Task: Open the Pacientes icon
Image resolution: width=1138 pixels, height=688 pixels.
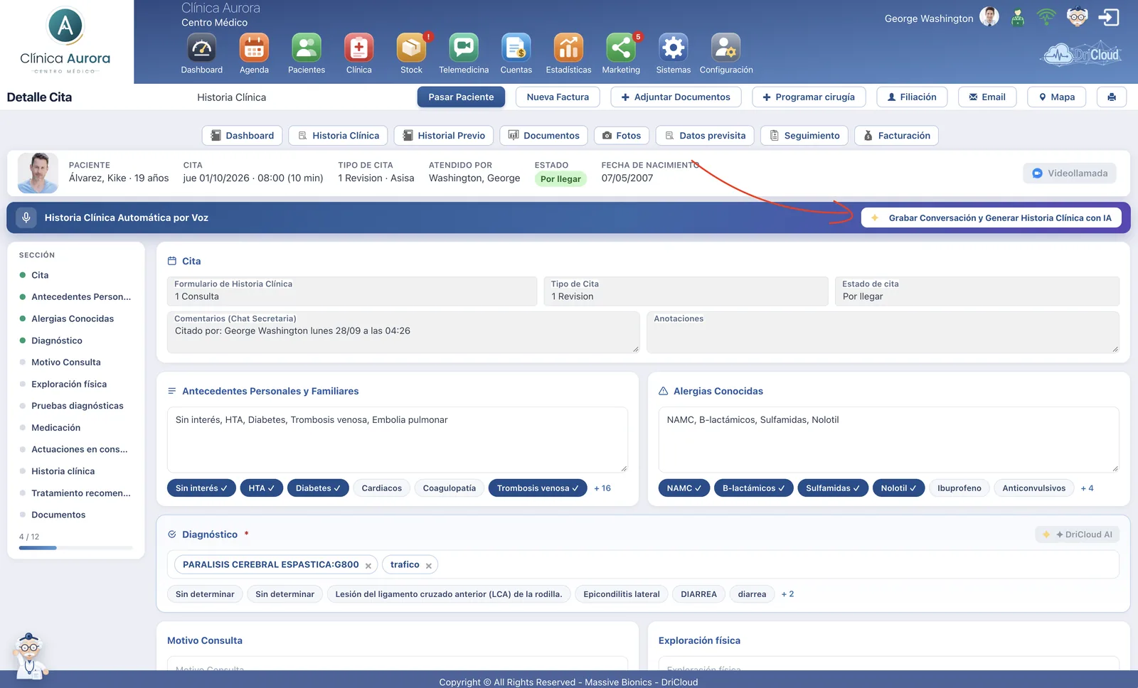Action: click(x=307, y=48)
